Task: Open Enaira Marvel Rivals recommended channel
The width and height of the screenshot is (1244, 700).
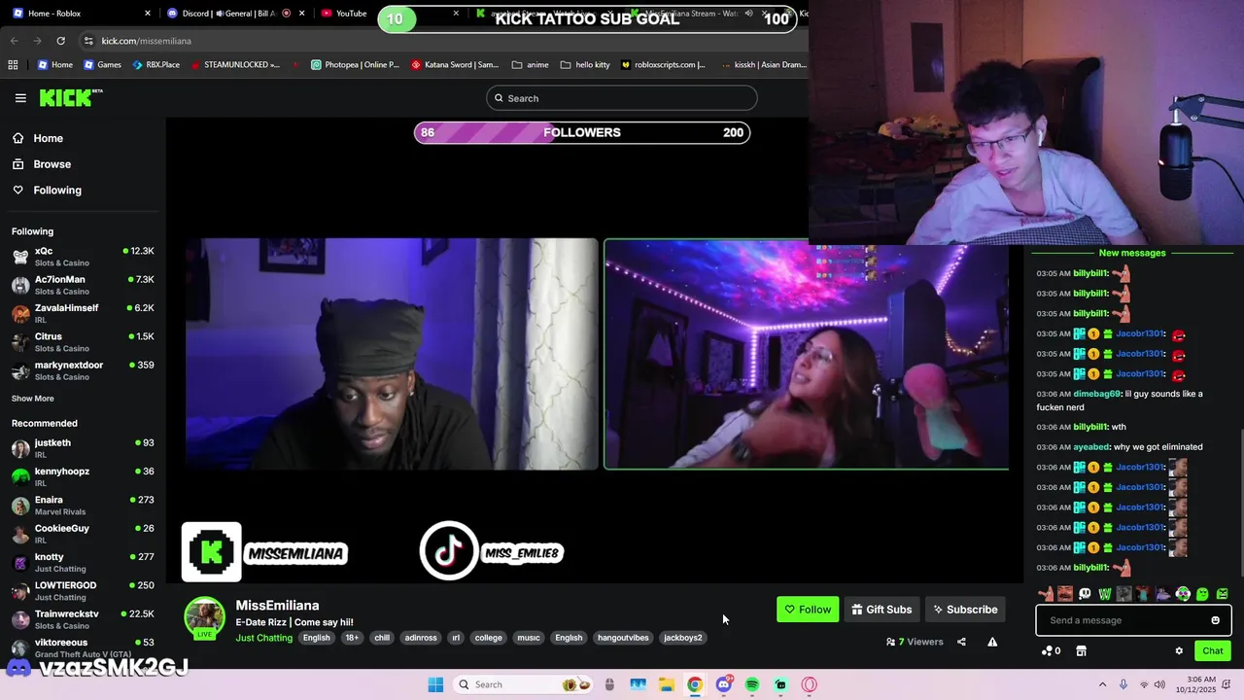Action: pyautogui.click(x=83, y=506)
